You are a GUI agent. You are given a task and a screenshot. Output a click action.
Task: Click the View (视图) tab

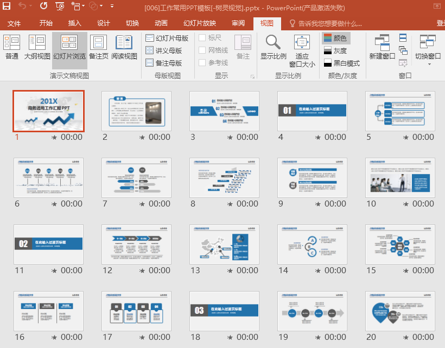coord(267,23)
